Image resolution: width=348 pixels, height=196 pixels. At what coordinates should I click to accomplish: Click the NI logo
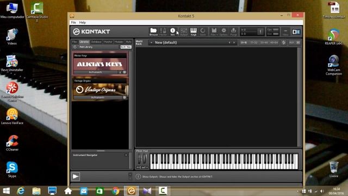pyautogui.click(x=296, y=32)
